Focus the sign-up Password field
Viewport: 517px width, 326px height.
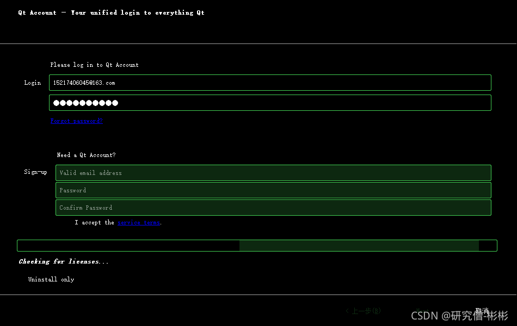point(273,190)
